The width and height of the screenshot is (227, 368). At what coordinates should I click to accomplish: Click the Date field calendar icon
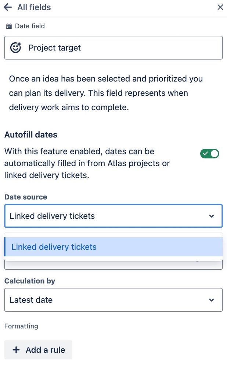pyautogui.click(x=8, y=26)
